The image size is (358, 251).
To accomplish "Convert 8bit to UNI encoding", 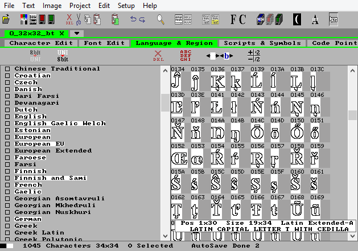I will (x=35, y=56).
